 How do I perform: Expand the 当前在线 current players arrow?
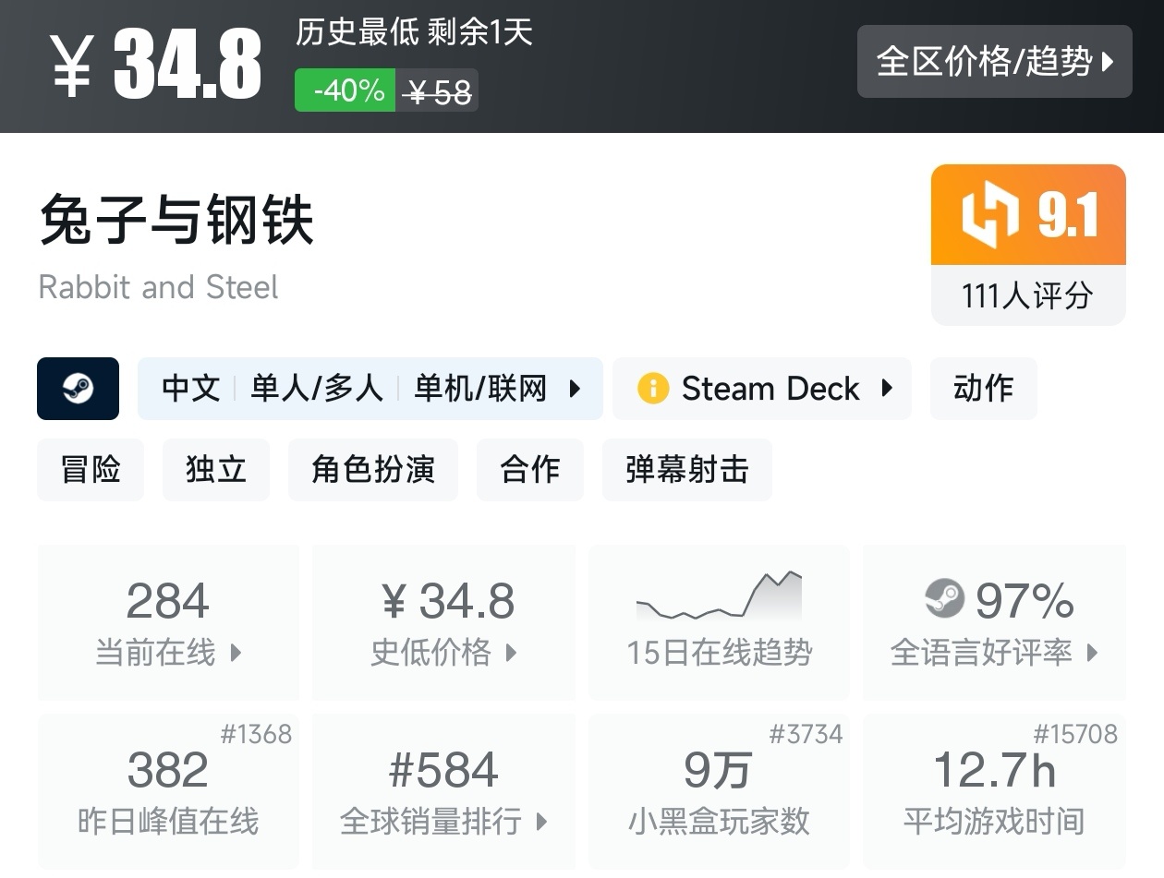point(236,653)
